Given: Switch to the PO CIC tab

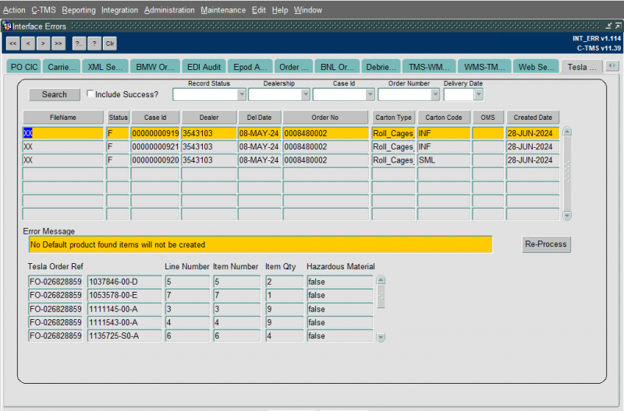Looking at the screenshot, I should tap(24, 67).
